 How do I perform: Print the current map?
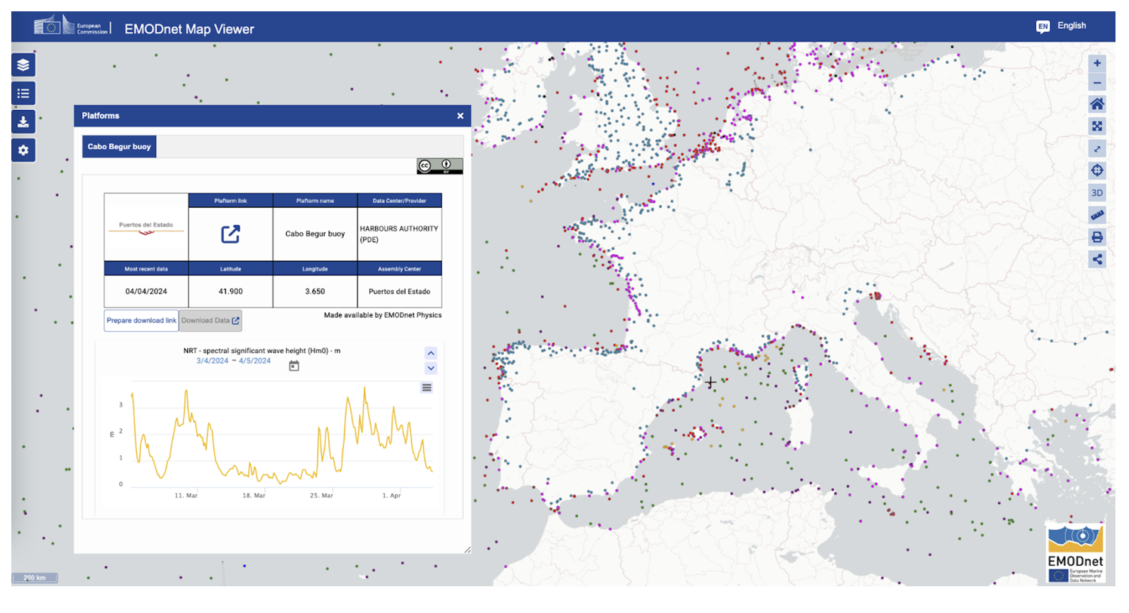1097,238
